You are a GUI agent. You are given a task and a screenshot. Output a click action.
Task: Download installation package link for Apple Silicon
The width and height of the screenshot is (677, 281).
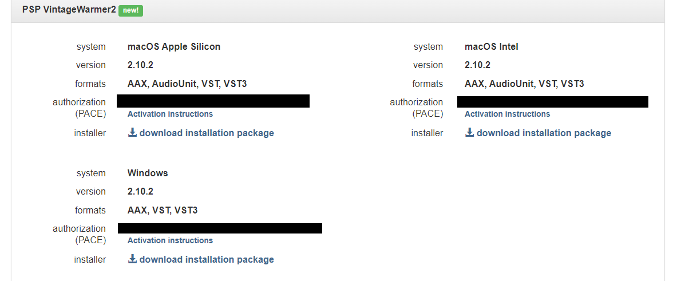pyautogui.click(x=207, y=133)
